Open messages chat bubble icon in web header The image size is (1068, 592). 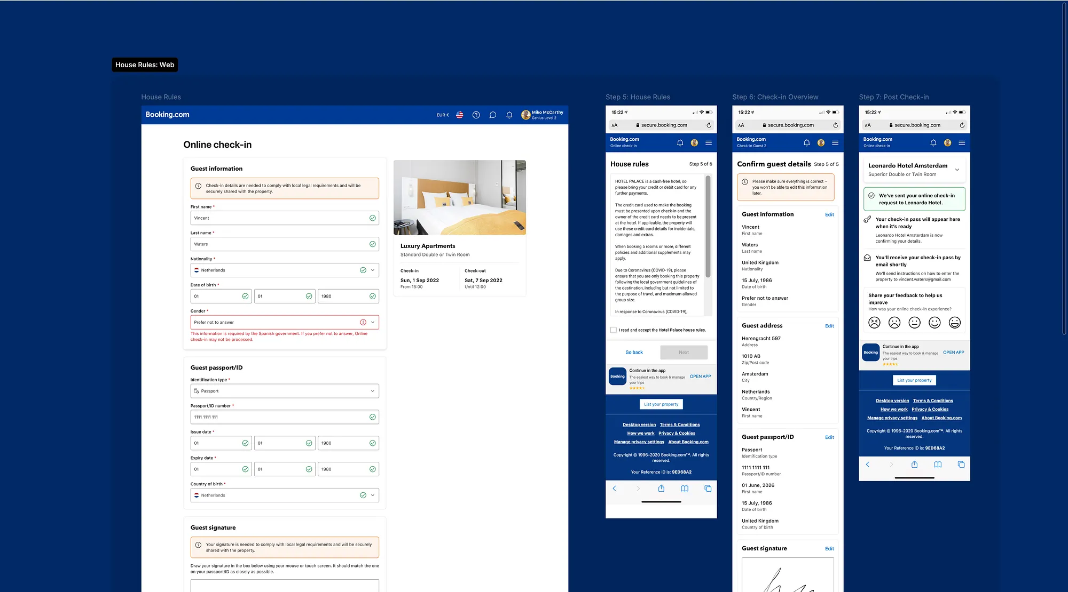[x=493, y=115]
